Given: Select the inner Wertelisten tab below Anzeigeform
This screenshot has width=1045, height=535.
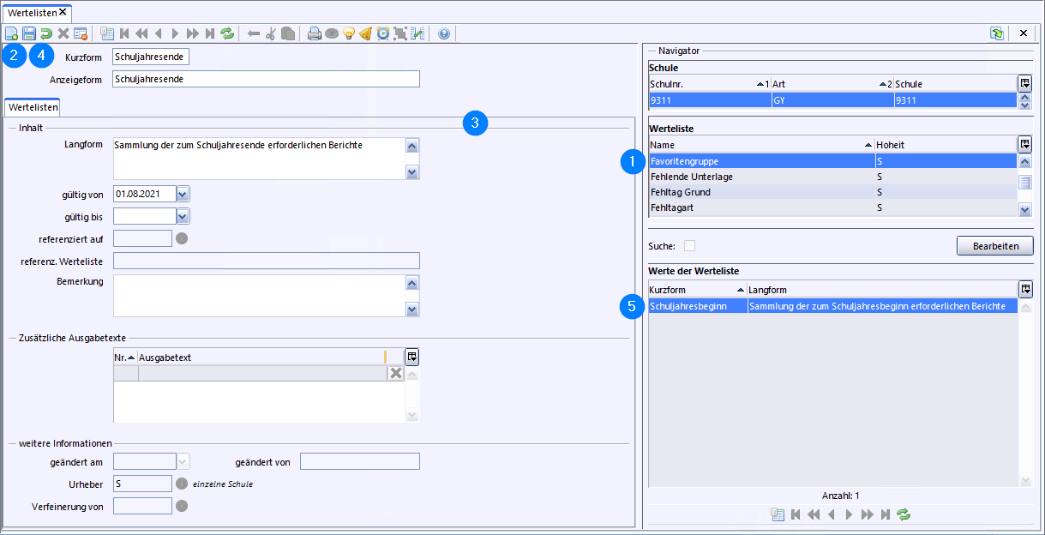Looking at the screenshot, I should [x=32, y=107].
